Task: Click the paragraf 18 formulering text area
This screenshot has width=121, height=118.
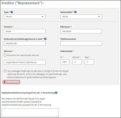Action: click(x=30, y=113)
